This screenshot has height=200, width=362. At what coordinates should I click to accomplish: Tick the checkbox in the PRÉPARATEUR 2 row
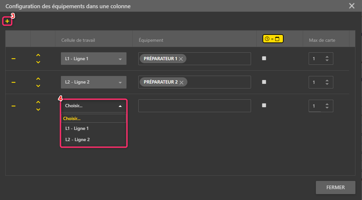(264, 82)
